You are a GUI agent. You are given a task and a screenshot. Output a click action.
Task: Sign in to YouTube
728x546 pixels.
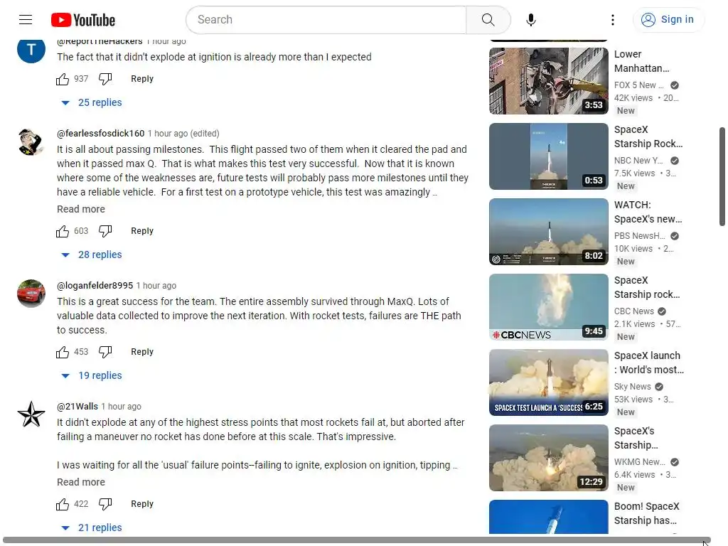coord(668,19)
